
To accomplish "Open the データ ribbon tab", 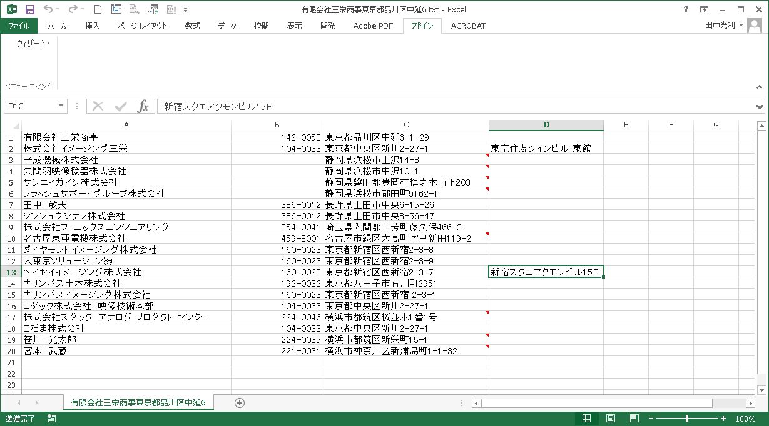I will 227,26.
